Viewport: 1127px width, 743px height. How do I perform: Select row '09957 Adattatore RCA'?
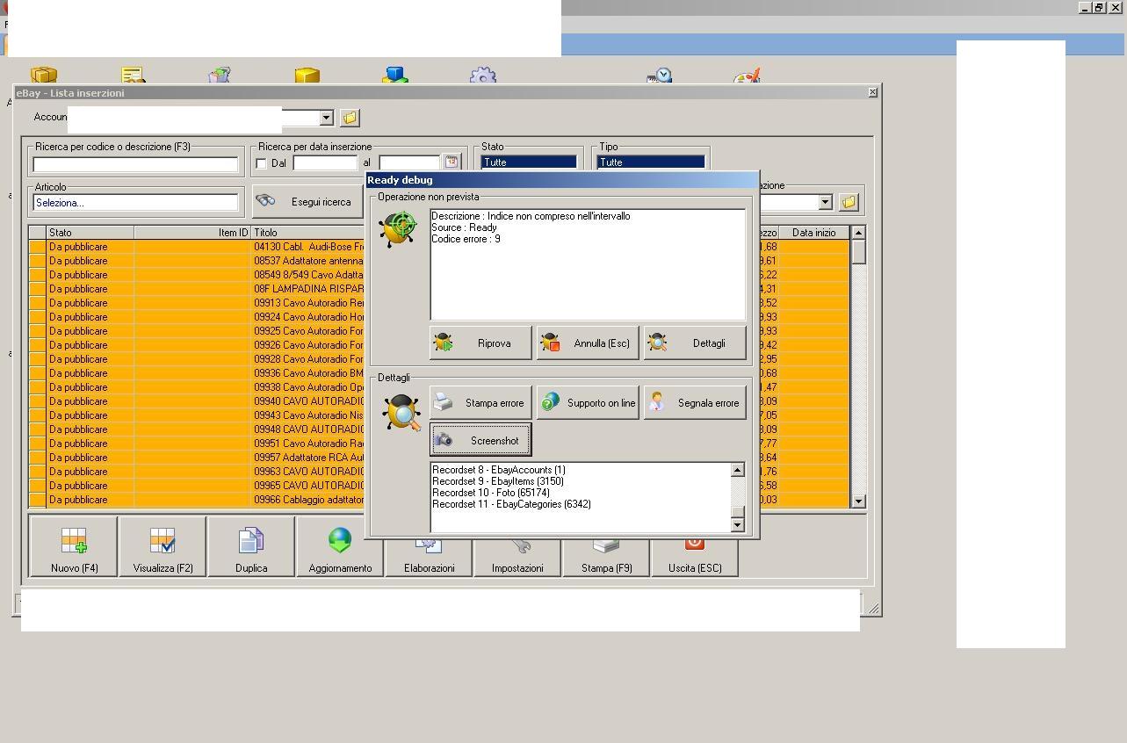tap(196, 458)
